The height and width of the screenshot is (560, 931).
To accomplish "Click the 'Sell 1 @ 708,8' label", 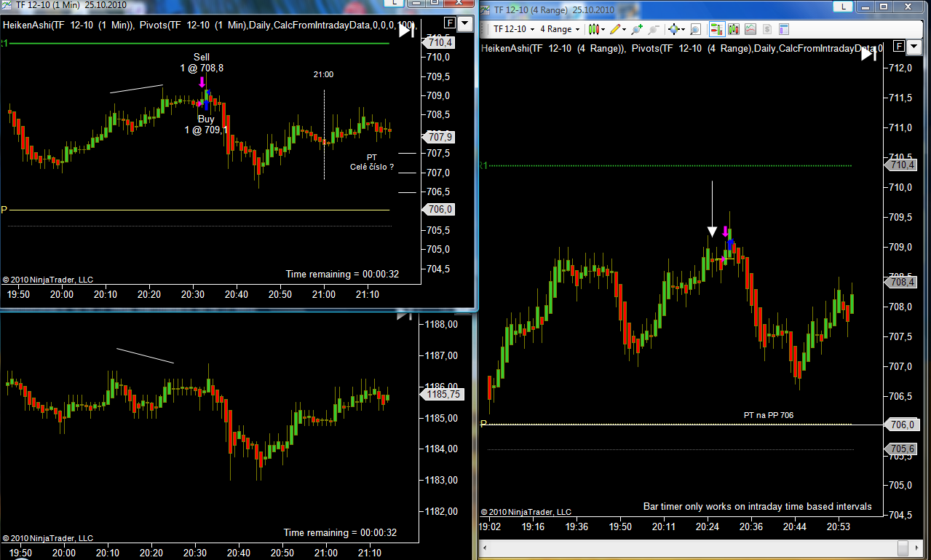I will [202, 63].
